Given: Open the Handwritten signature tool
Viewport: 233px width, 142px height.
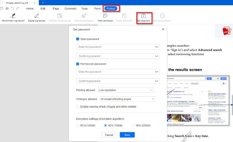Looking at the screenshot, I should [x=13, y=17].
